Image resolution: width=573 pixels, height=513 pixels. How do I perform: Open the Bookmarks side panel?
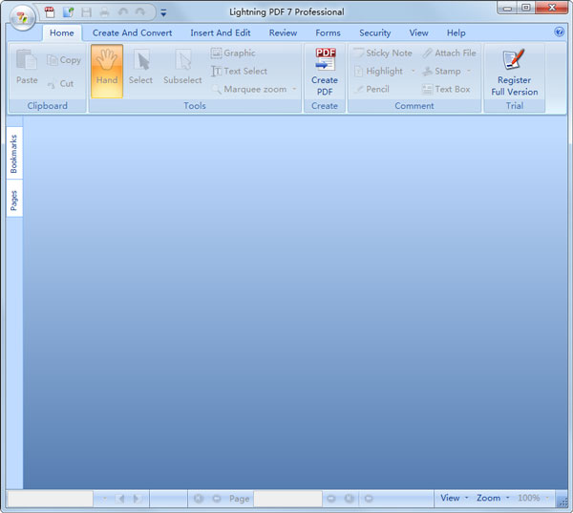14,154
